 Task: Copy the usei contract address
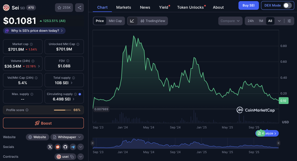tap(72, 157)
